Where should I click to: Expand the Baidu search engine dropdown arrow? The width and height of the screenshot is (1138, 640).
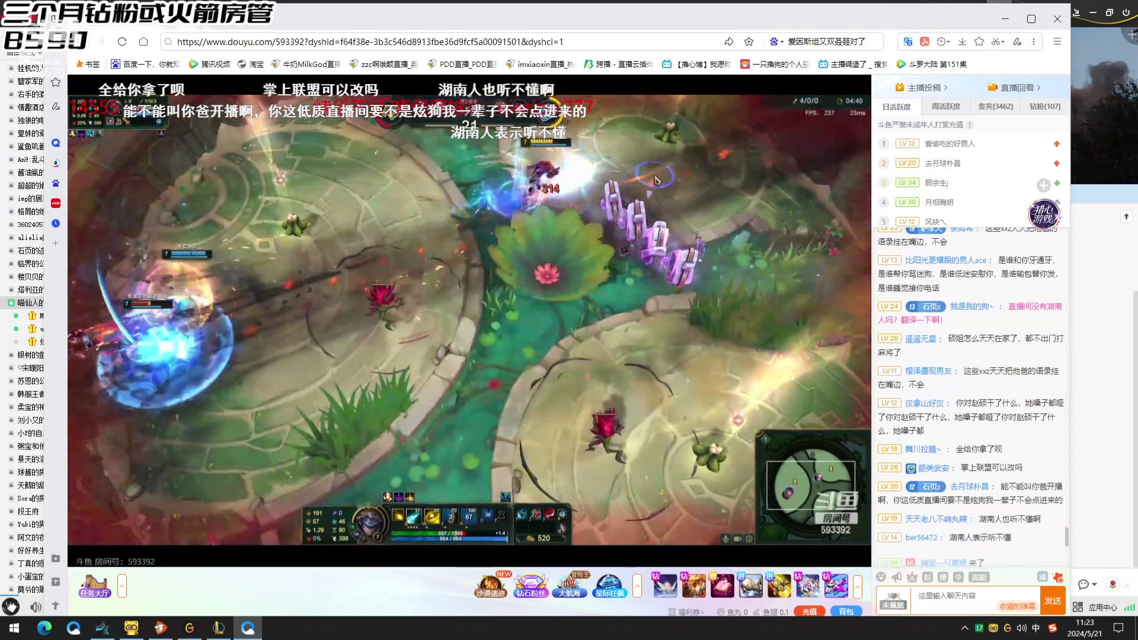(x=782, y=42)
